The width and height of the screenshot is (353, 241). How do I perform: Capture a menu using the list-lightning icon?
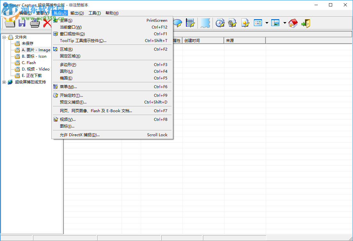190,23
